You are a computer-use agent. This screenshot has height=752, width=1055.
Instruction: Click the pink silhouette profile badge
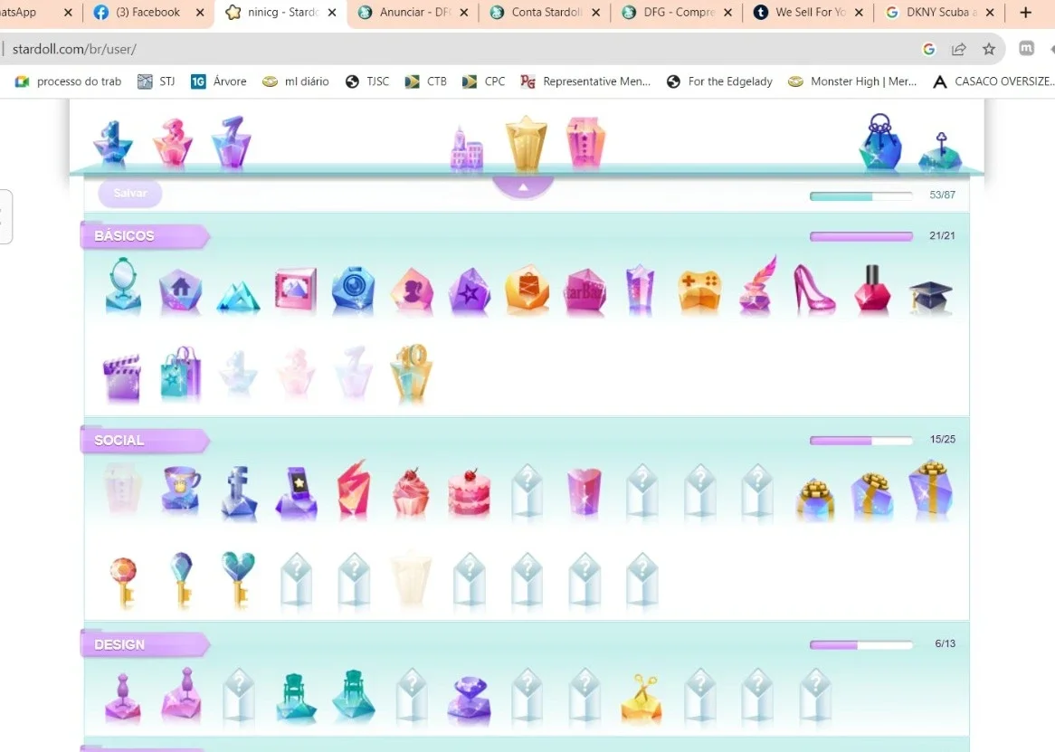412,291
